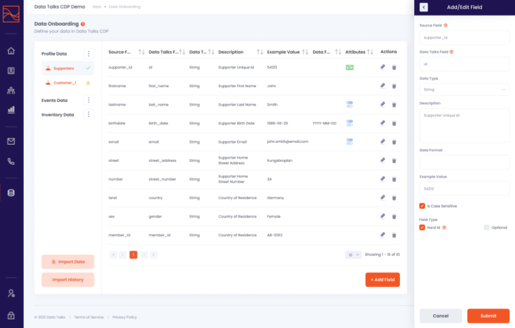Click the Source Field help icon in panel
The image size is (515, 328).
pos(445,25)
